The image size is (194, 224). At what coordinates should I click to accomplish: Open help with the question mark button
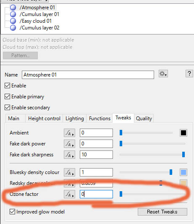pyautogui.click(x=189, y=74)
